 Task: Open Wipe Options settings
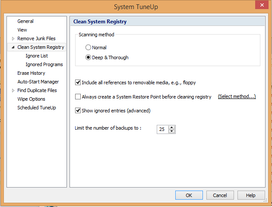click(31, 99)
